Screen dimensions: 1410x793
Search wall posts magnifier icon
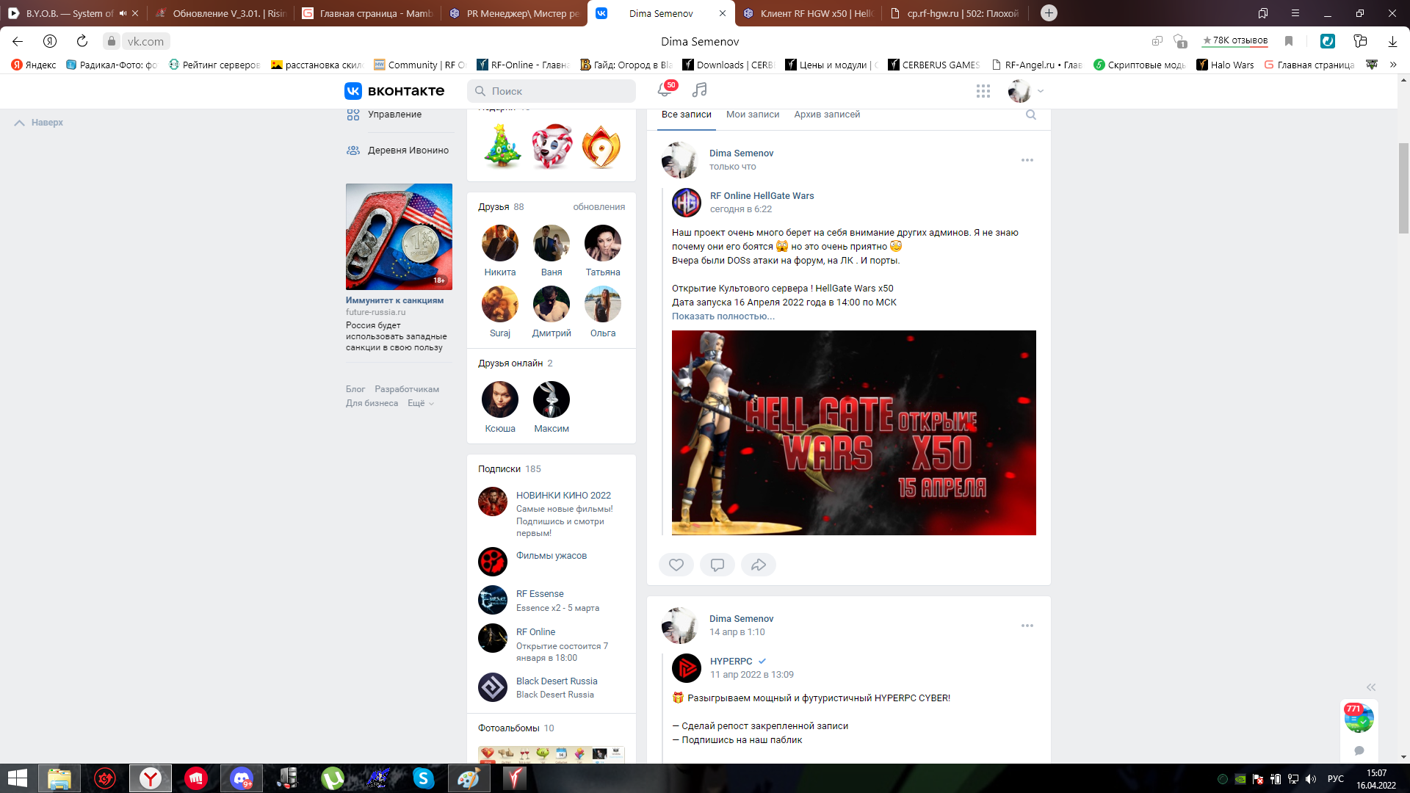pos(1031,115)
